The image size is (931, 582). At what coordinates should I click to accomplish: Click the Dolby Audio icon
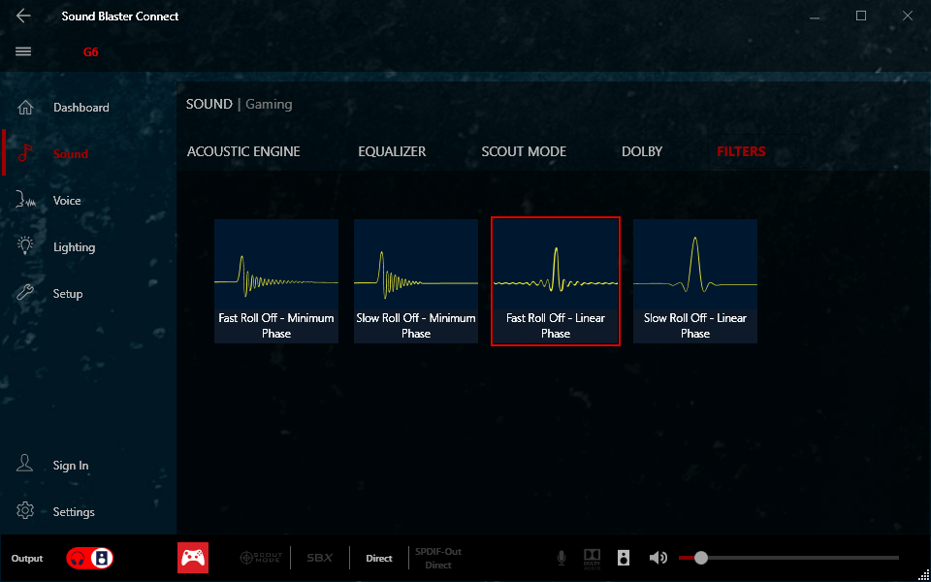(x=592, y=558)
